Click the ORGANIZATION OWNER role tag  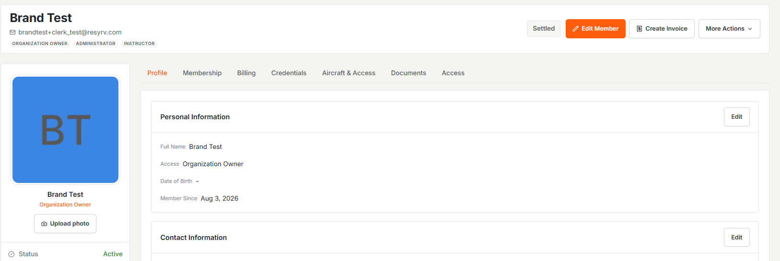40,44
